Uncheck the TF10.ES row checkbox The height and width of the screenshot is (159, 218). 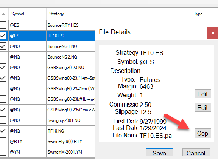tap(3, 36)
